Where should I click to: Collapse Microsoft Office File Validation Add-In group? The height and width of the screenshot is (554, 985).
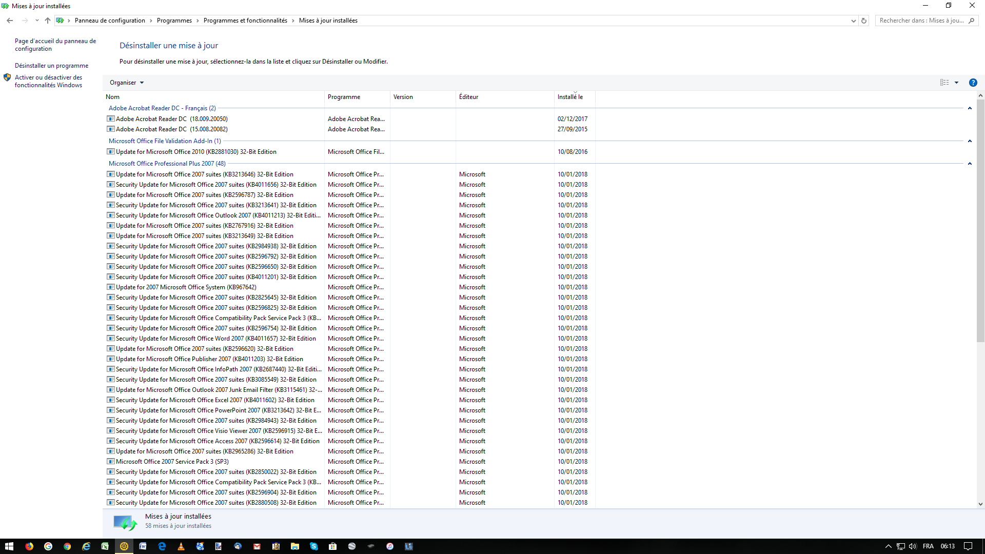coord(970,141)
